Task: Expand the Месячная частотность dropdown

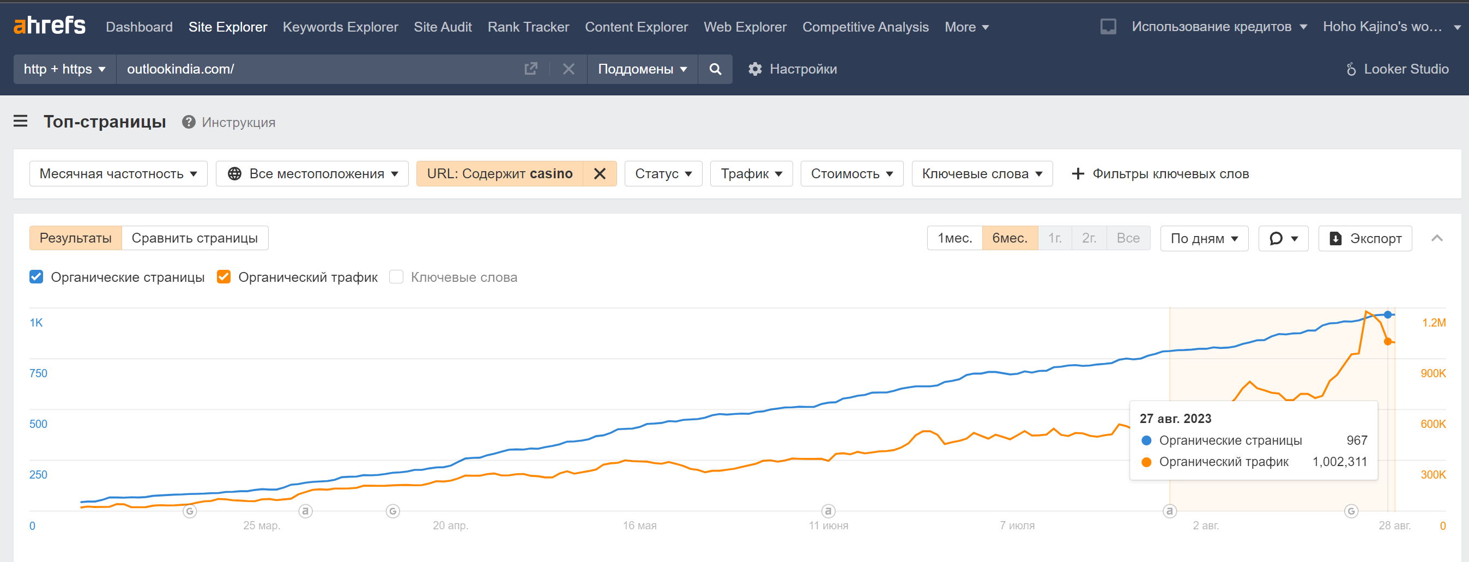Action: [x=118, y=173]
